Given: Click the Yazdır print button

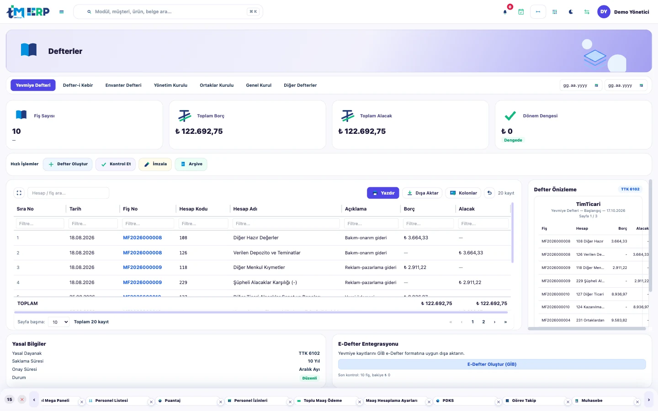Looking at the screenshot, I should pyautogui.click(x=383, y=193).
